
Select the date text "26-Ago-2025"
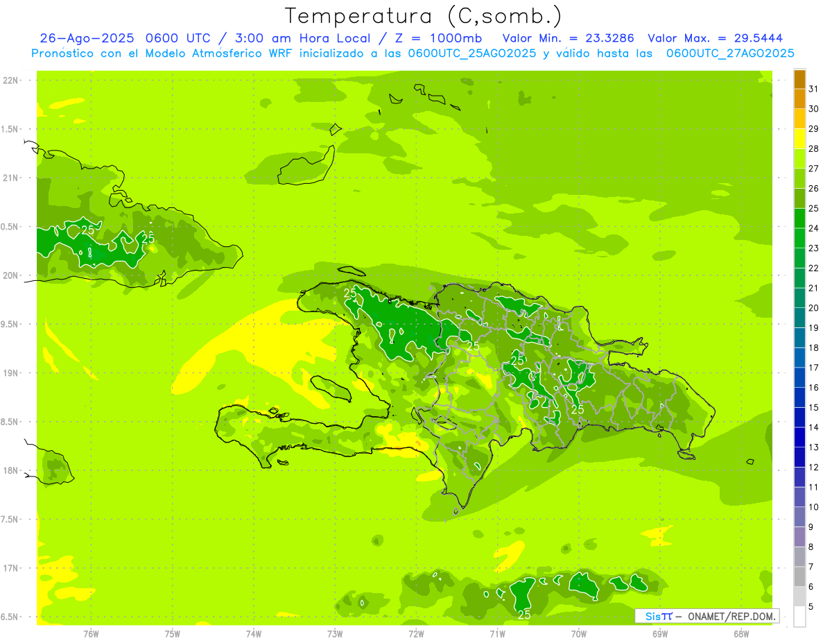[87, 38]
